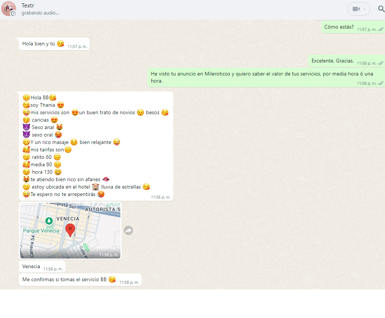
Task: Start a video call with Textr
Action: point(356,9)
